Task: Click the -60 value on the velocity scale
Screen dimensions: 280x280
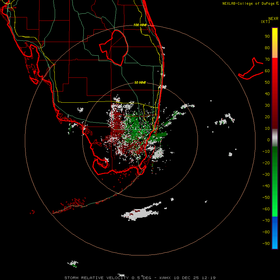Action: point(266,209)
